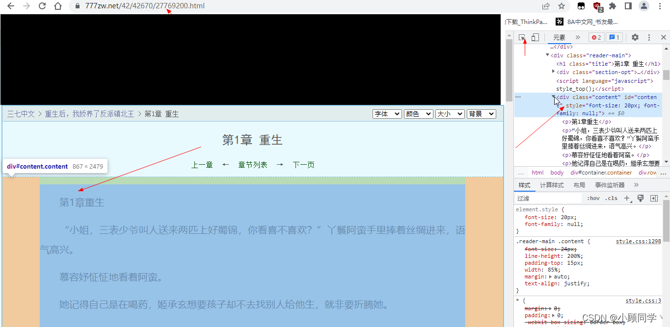Open DevTools settings gear
670x327 pixels.
(635, 37)
